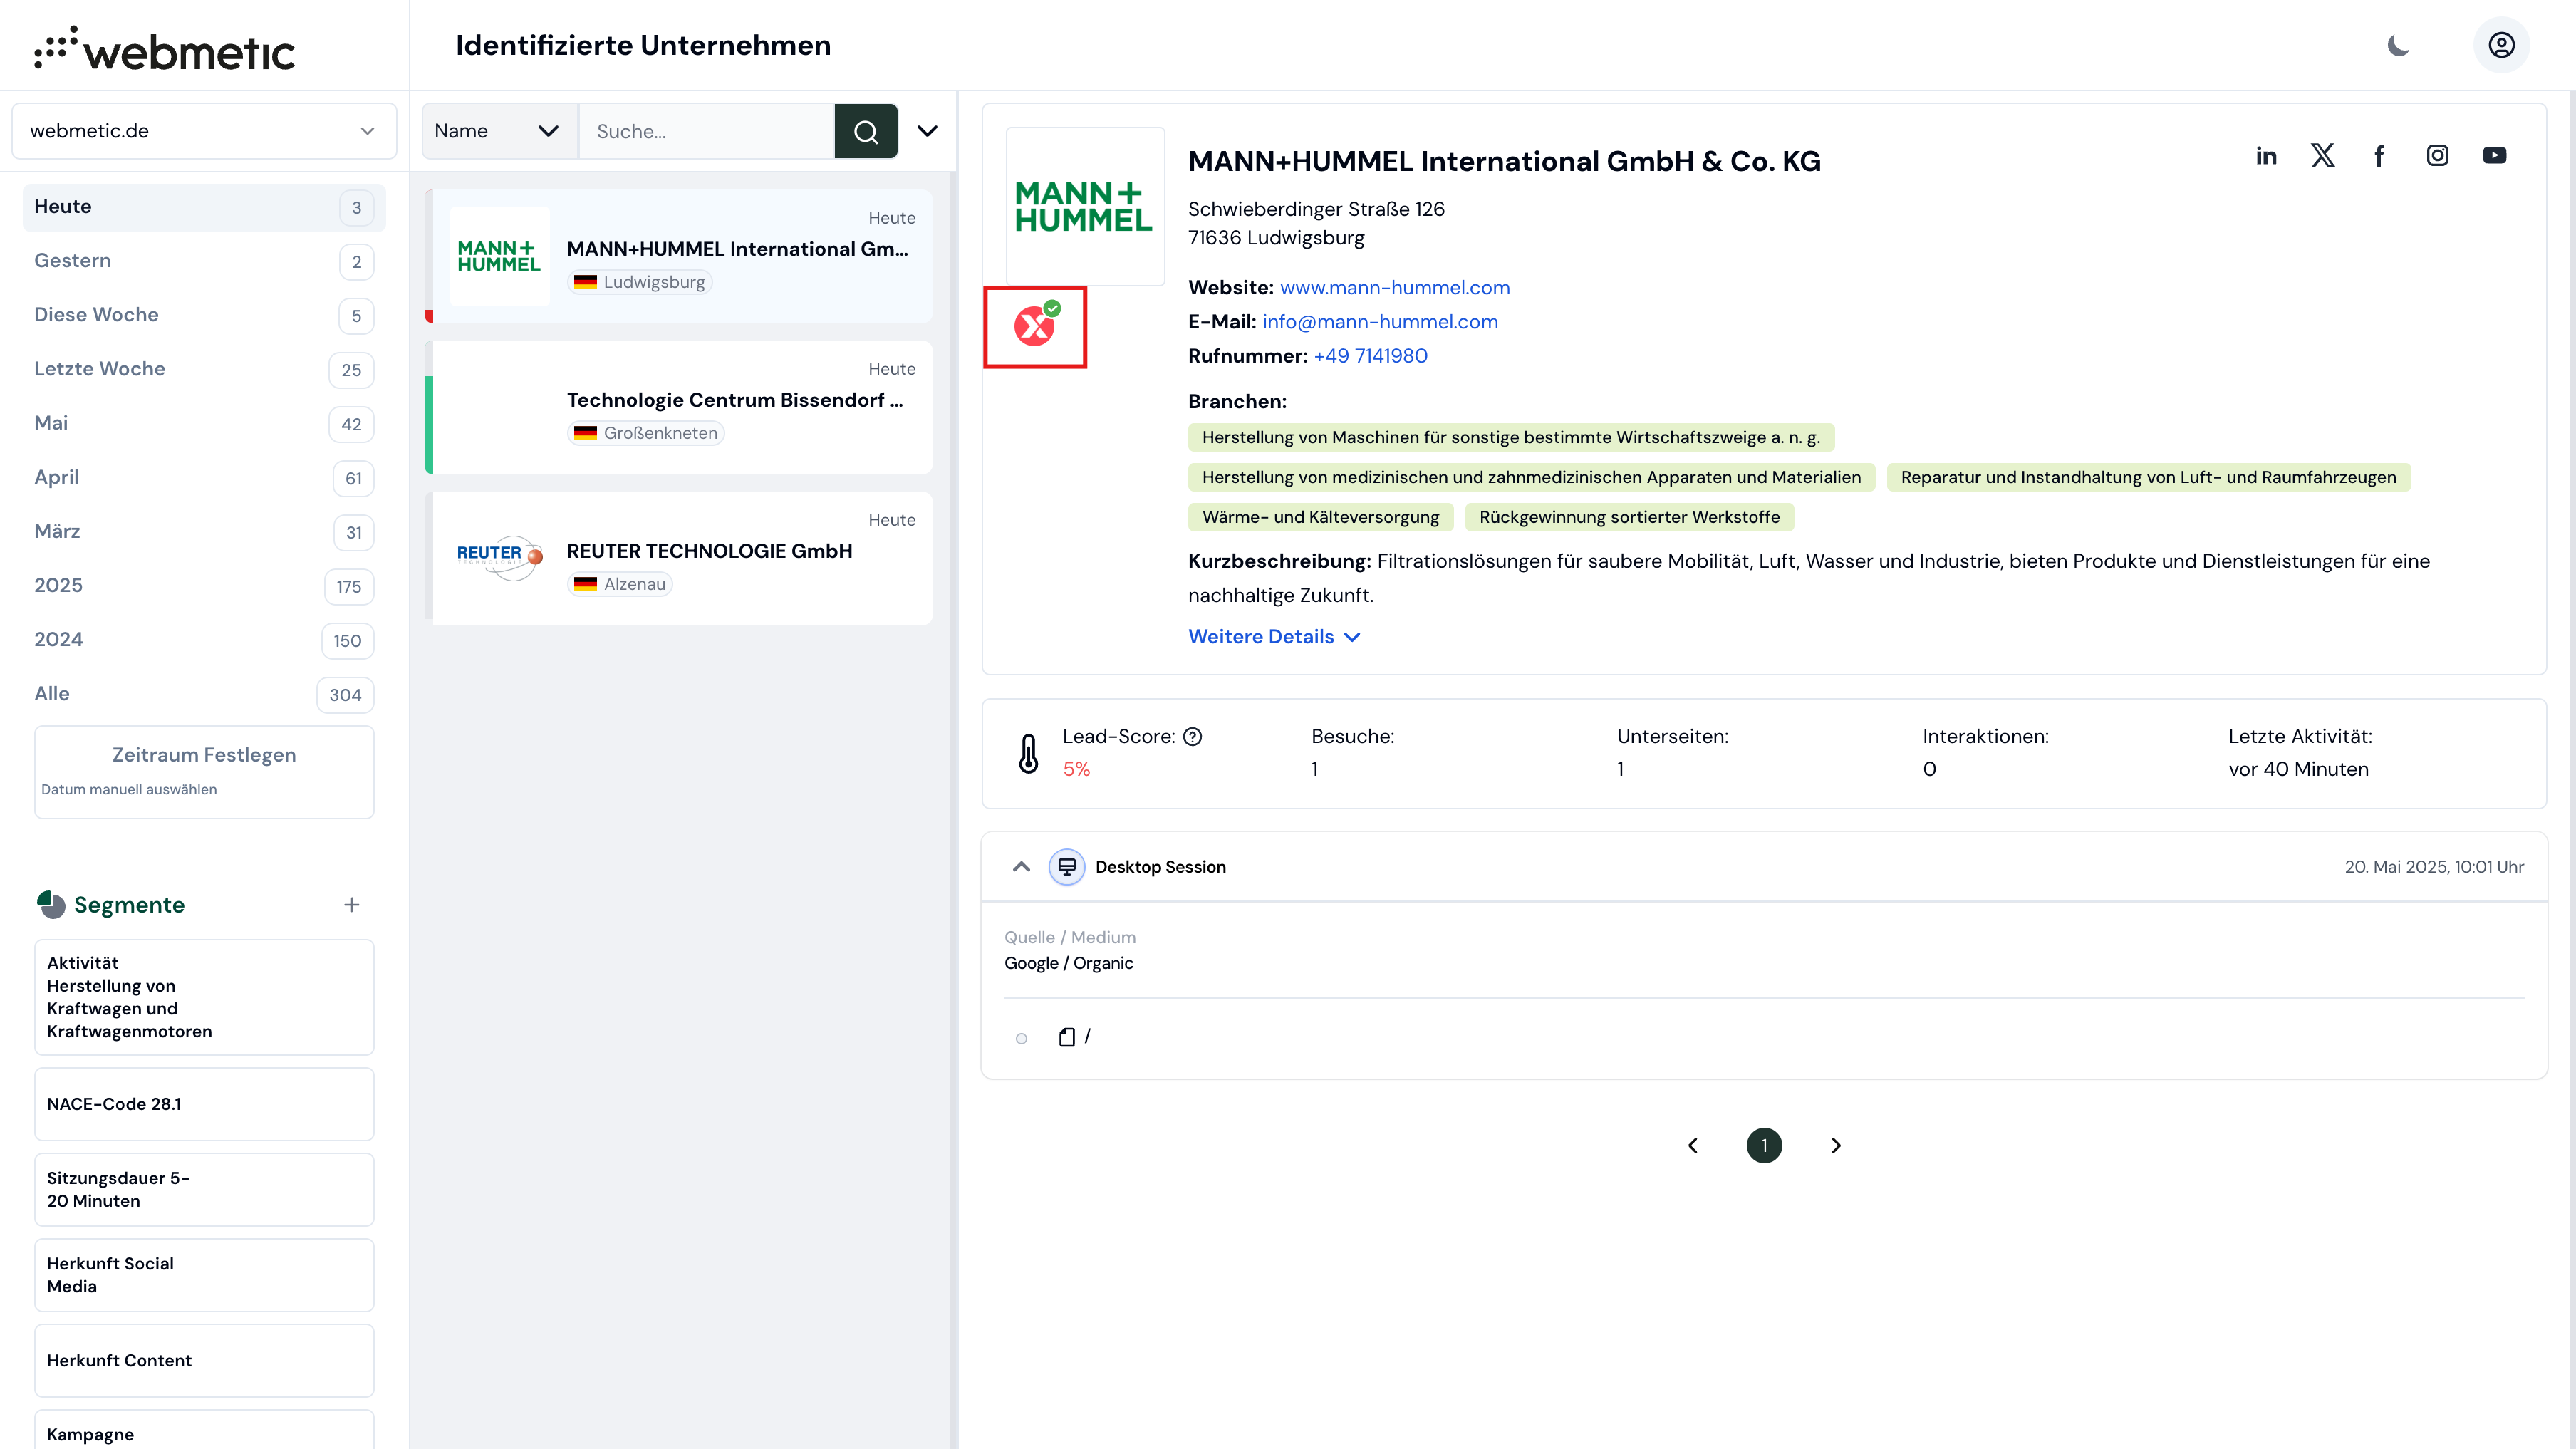This screenshot has width=2576, height=1449.
Task: Open www.mann-hummel.com website link
Action: (1395, 288)
